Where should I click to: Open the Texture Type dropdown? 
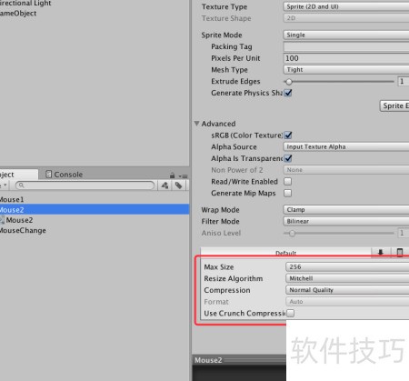point(346,6)
